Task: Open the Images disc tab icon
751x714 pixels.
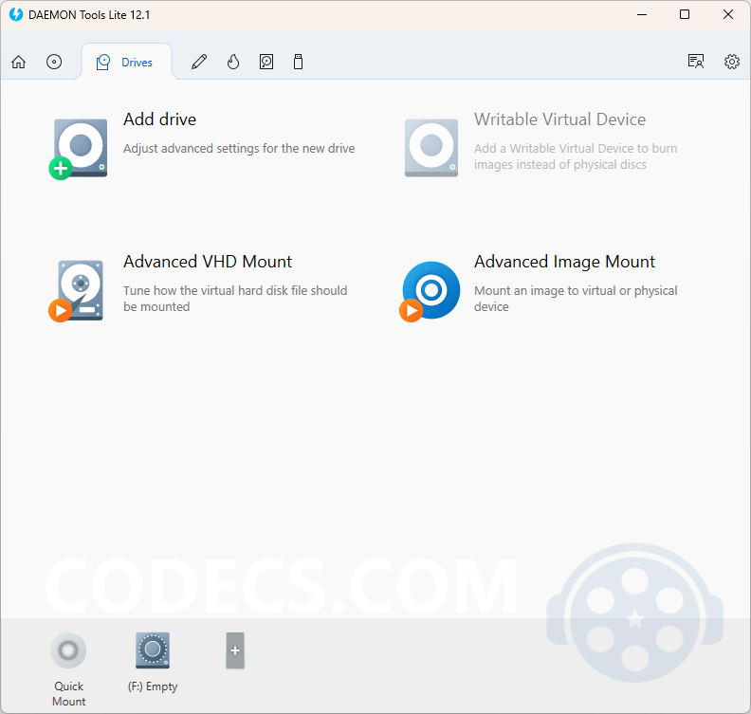Action: [x=54, y=62]
